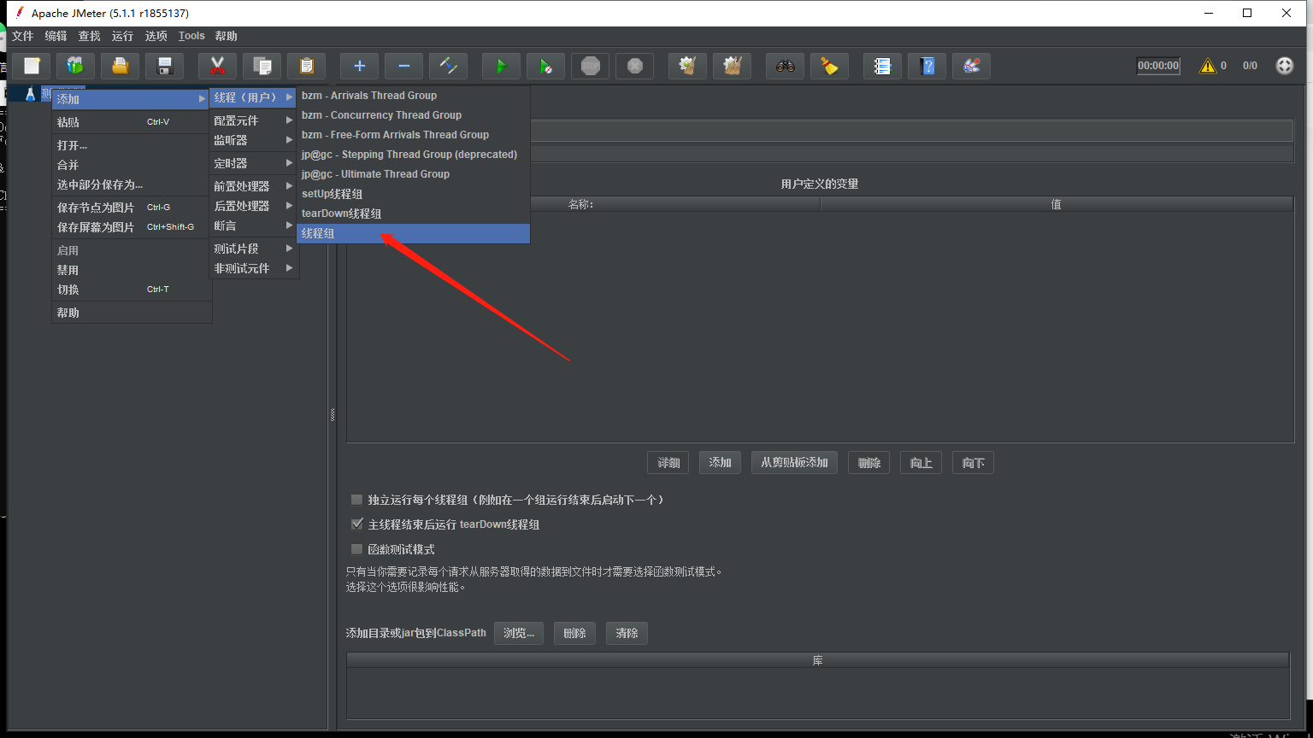Click the Plugins Manager icon
This screenshot has width=1313, height=738.
click(x=972, y=66)
